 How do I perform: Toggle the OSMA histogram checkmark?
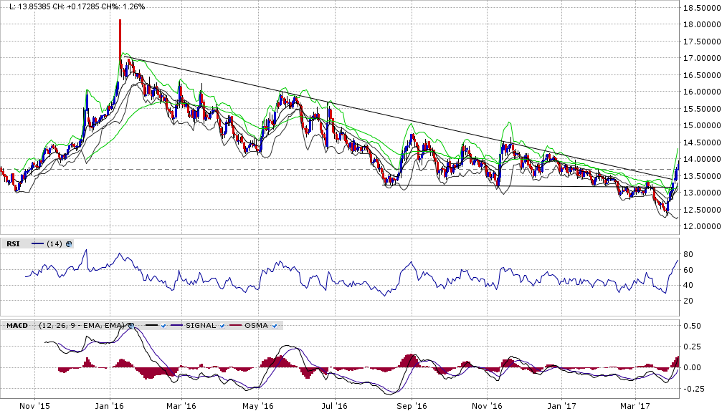[x=274, y=326]
